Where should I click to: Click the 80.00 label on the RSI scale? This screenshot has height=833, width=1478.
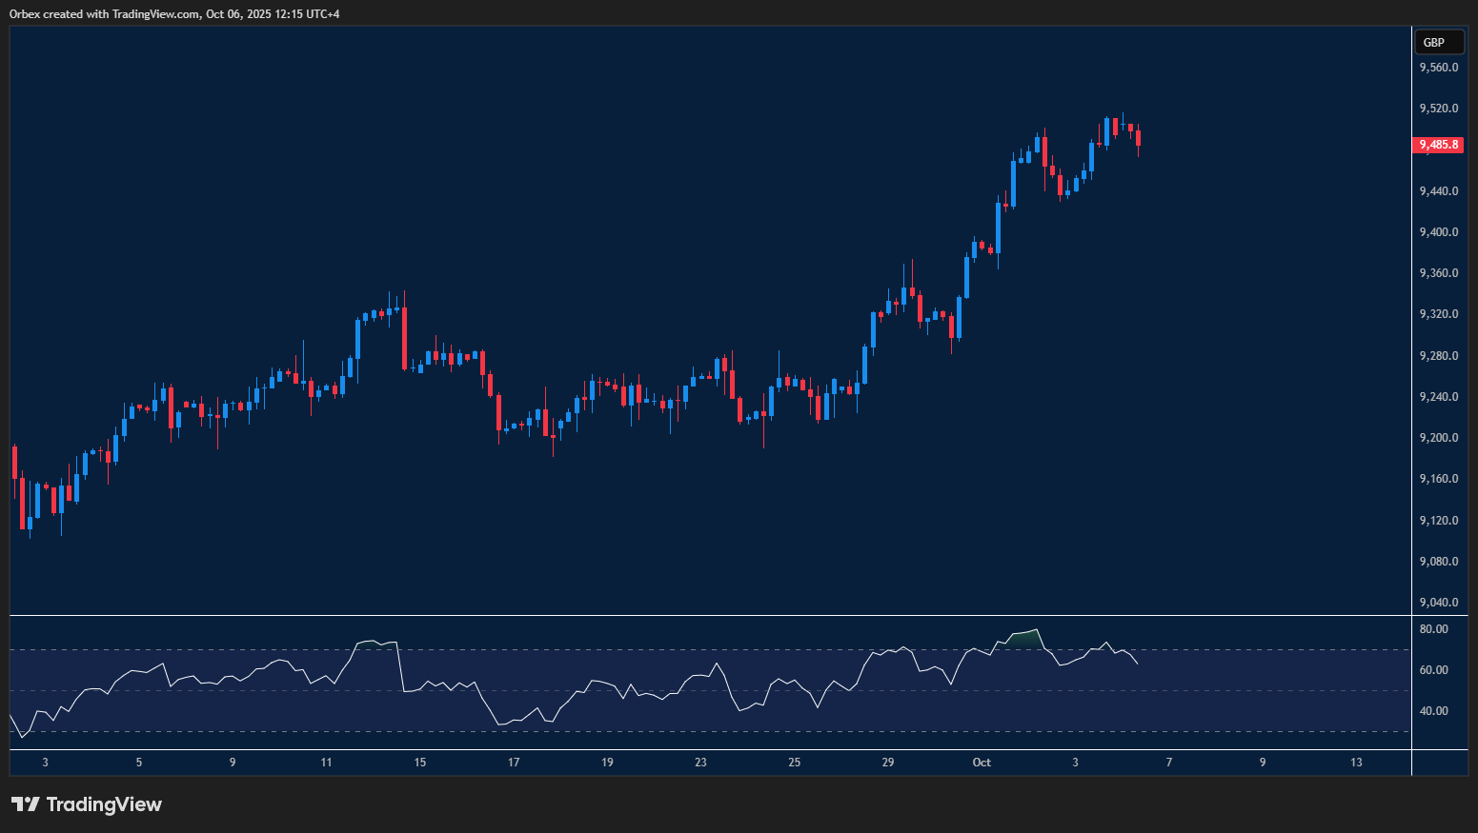(x=1433, y=629)
